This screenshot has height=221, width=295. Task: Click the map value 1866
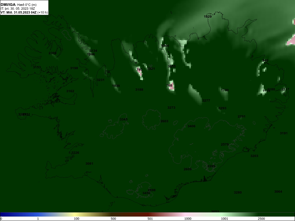pos(91,54)
